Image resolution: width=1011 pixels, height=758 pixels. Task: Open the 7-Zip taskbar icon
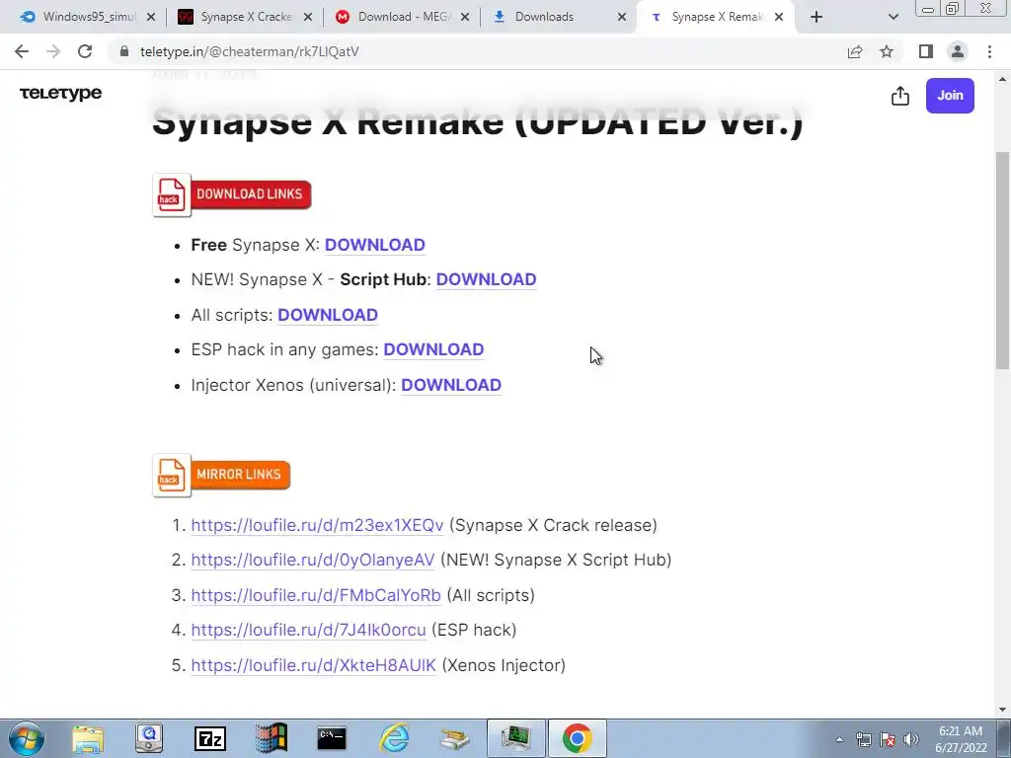point(210,738)
